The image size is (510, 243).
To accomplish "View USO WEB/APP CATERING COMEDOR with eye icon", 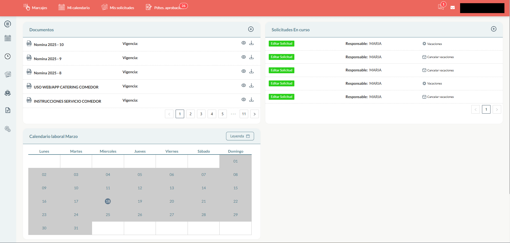I will coord(244,86).
